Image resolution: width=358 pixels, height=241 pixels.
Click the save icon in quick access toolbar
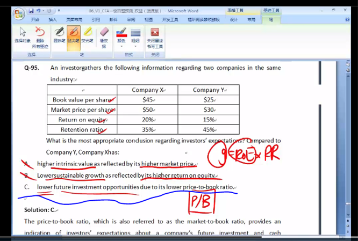tap(32, 10)
